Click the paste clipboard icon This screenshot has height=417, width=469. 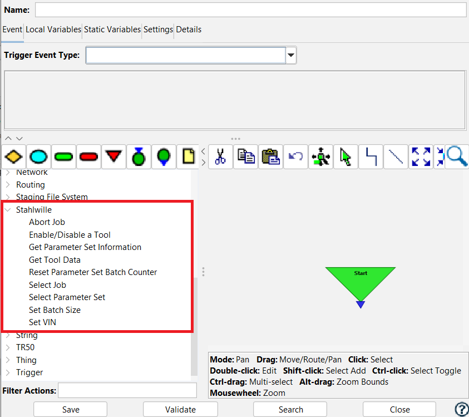pyautogui.click(x=270, y=156)
